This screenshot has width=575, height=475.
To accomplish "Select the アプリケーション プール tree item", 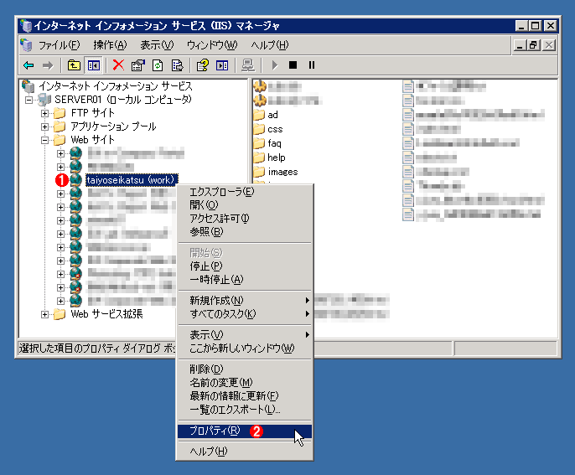I will tap(113, 126).
